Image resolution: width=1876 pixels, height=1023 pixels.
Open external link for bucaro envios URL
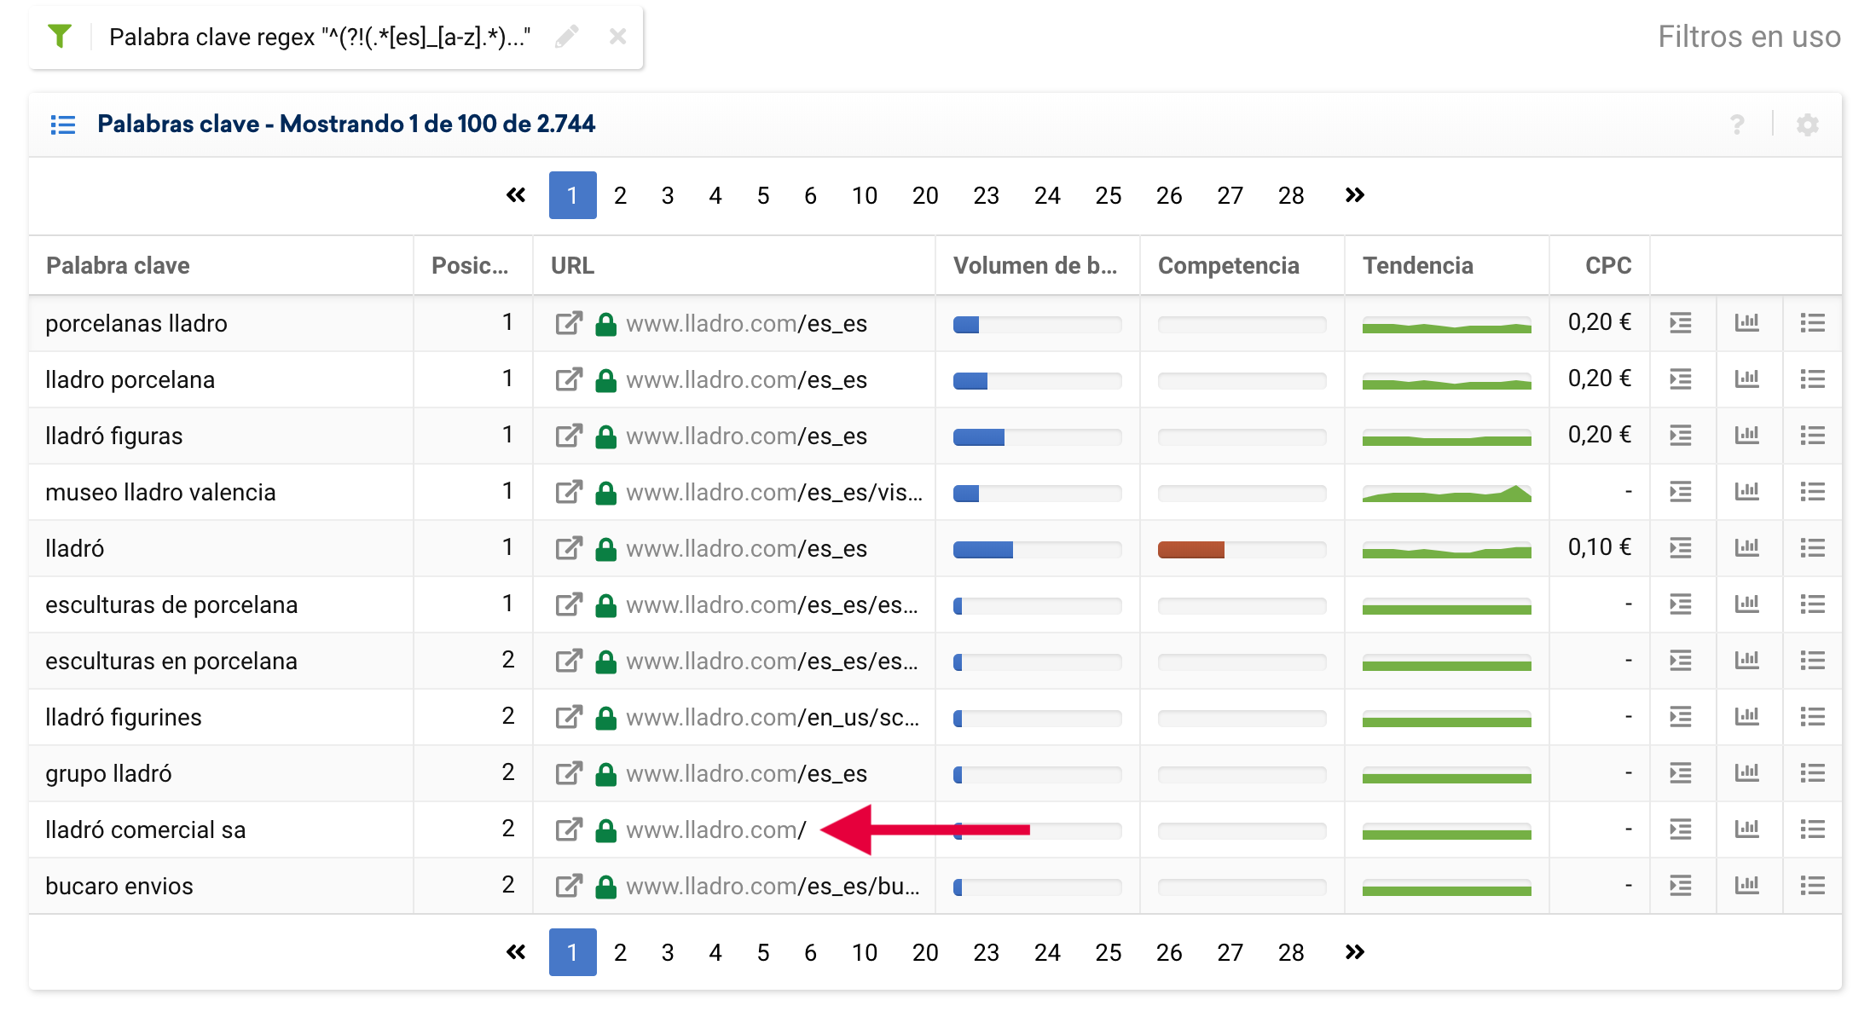[x=569, y=886]
